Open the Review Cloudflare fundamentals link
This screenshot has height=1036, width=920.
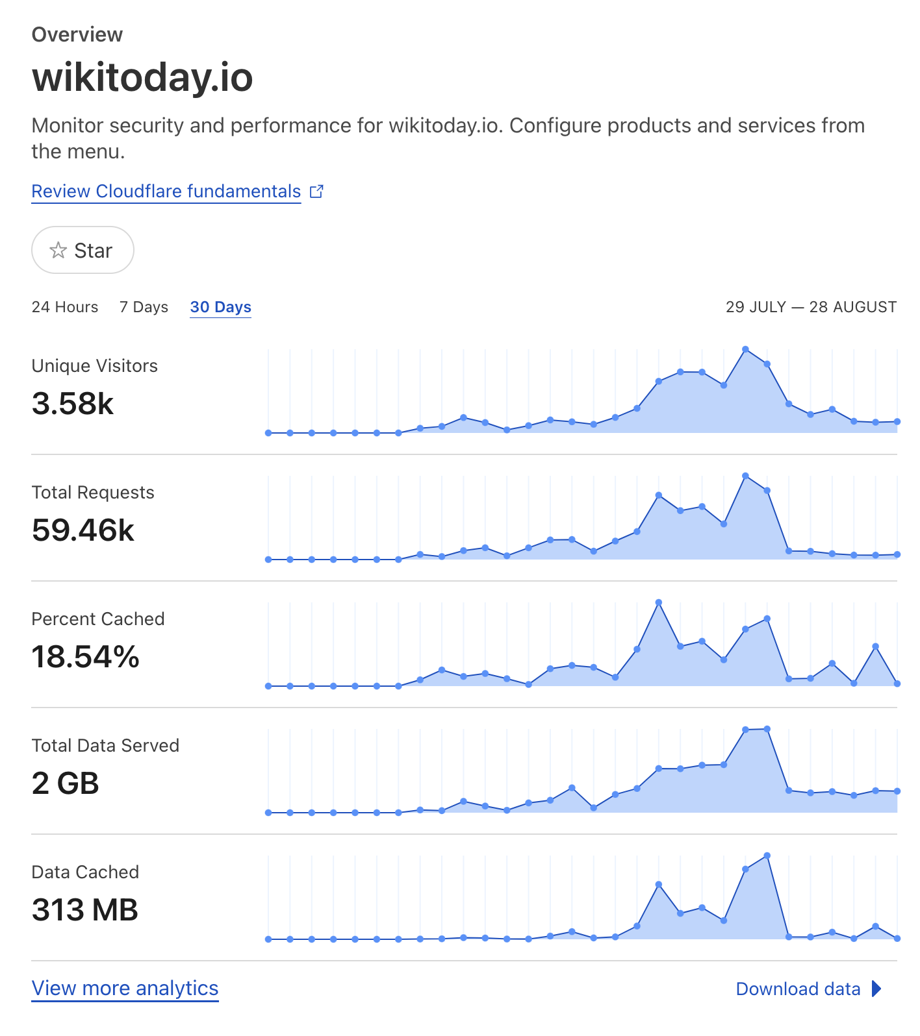click(x=166, y=191)
